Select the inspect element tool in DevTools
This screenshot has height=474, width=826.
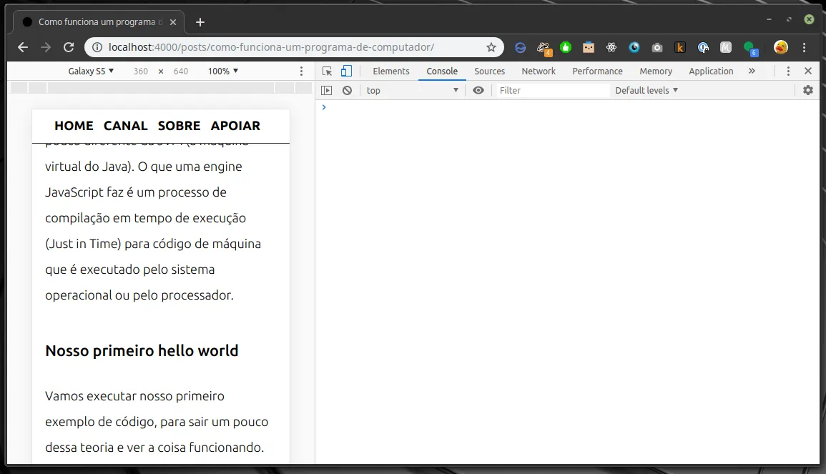(x=326, y=71)
